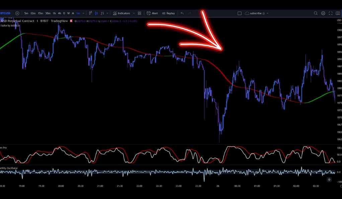Viewport: 342px width, 199px height.
Task: Create an Alert
Action: tap(152, 13)
